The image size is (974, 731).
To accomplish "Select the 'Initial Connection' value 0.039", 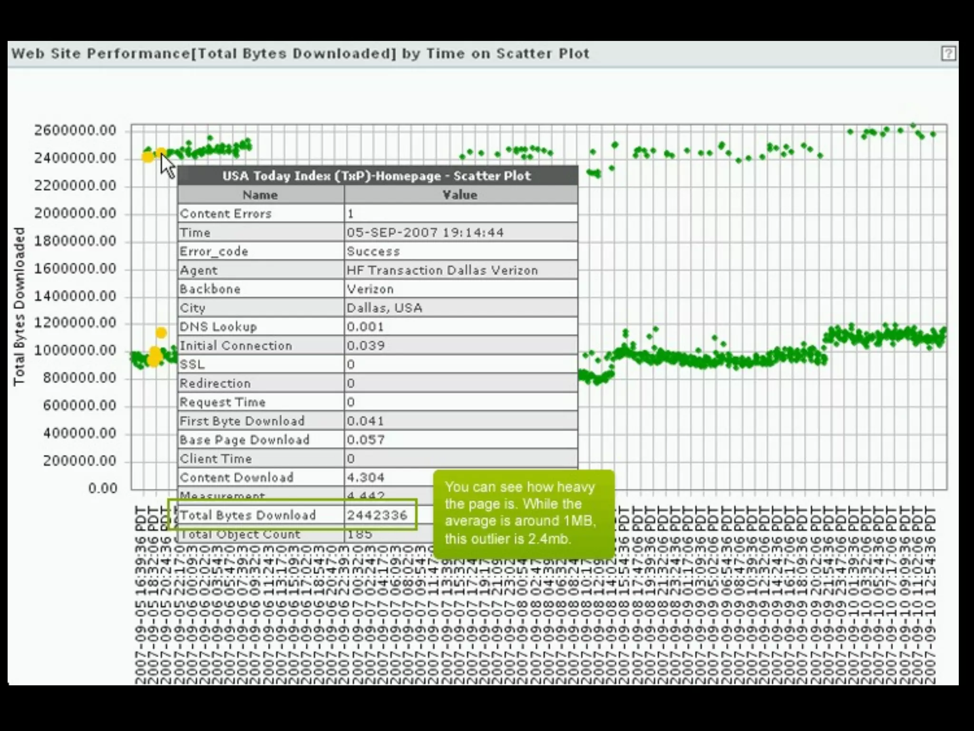I will pyautogui.click(x=365, y=346).
